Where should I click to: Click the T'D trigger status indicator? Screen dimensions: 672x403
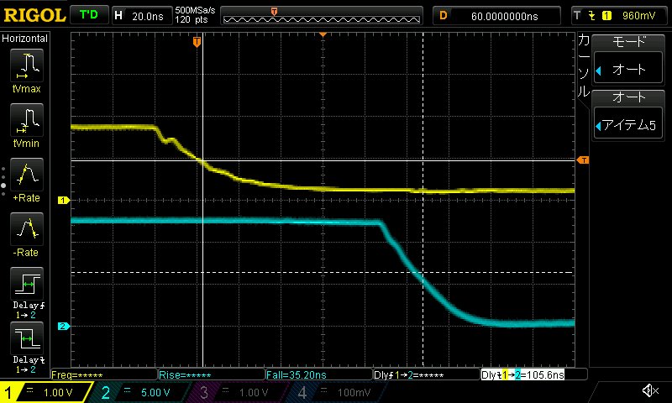coord(89,15)
